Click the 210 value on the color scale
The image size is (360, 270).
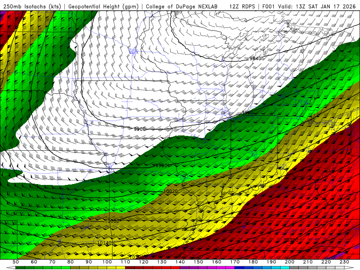[308, 262]
